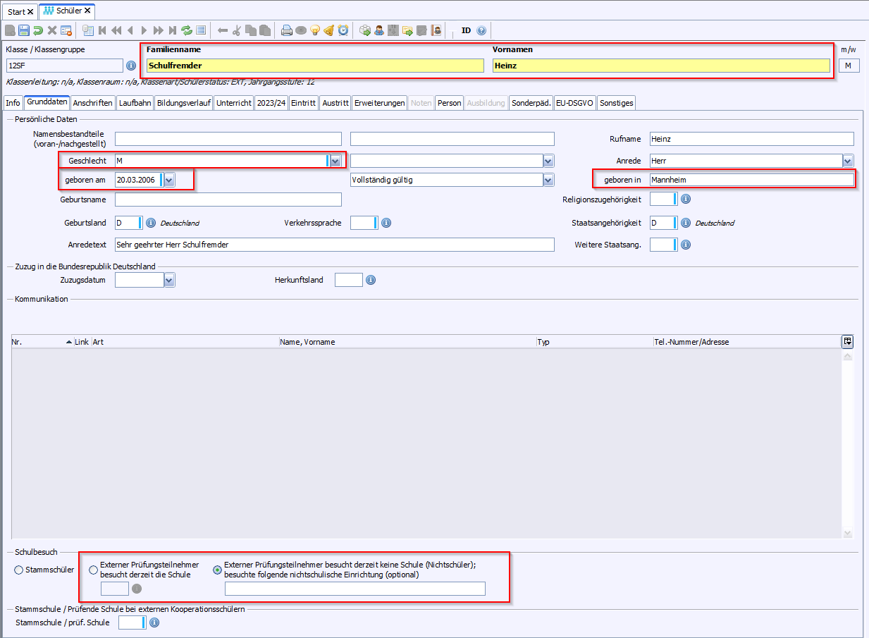Expand the Anrede dropdown list

click(x=848, y=161)
